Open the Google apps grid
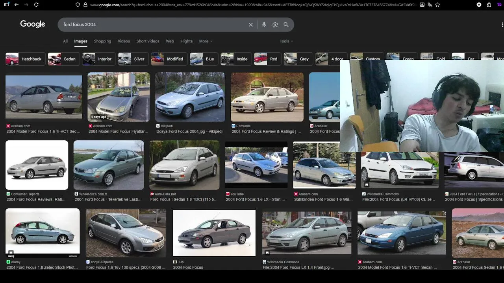The image size is (504, 283). (502, 24)
